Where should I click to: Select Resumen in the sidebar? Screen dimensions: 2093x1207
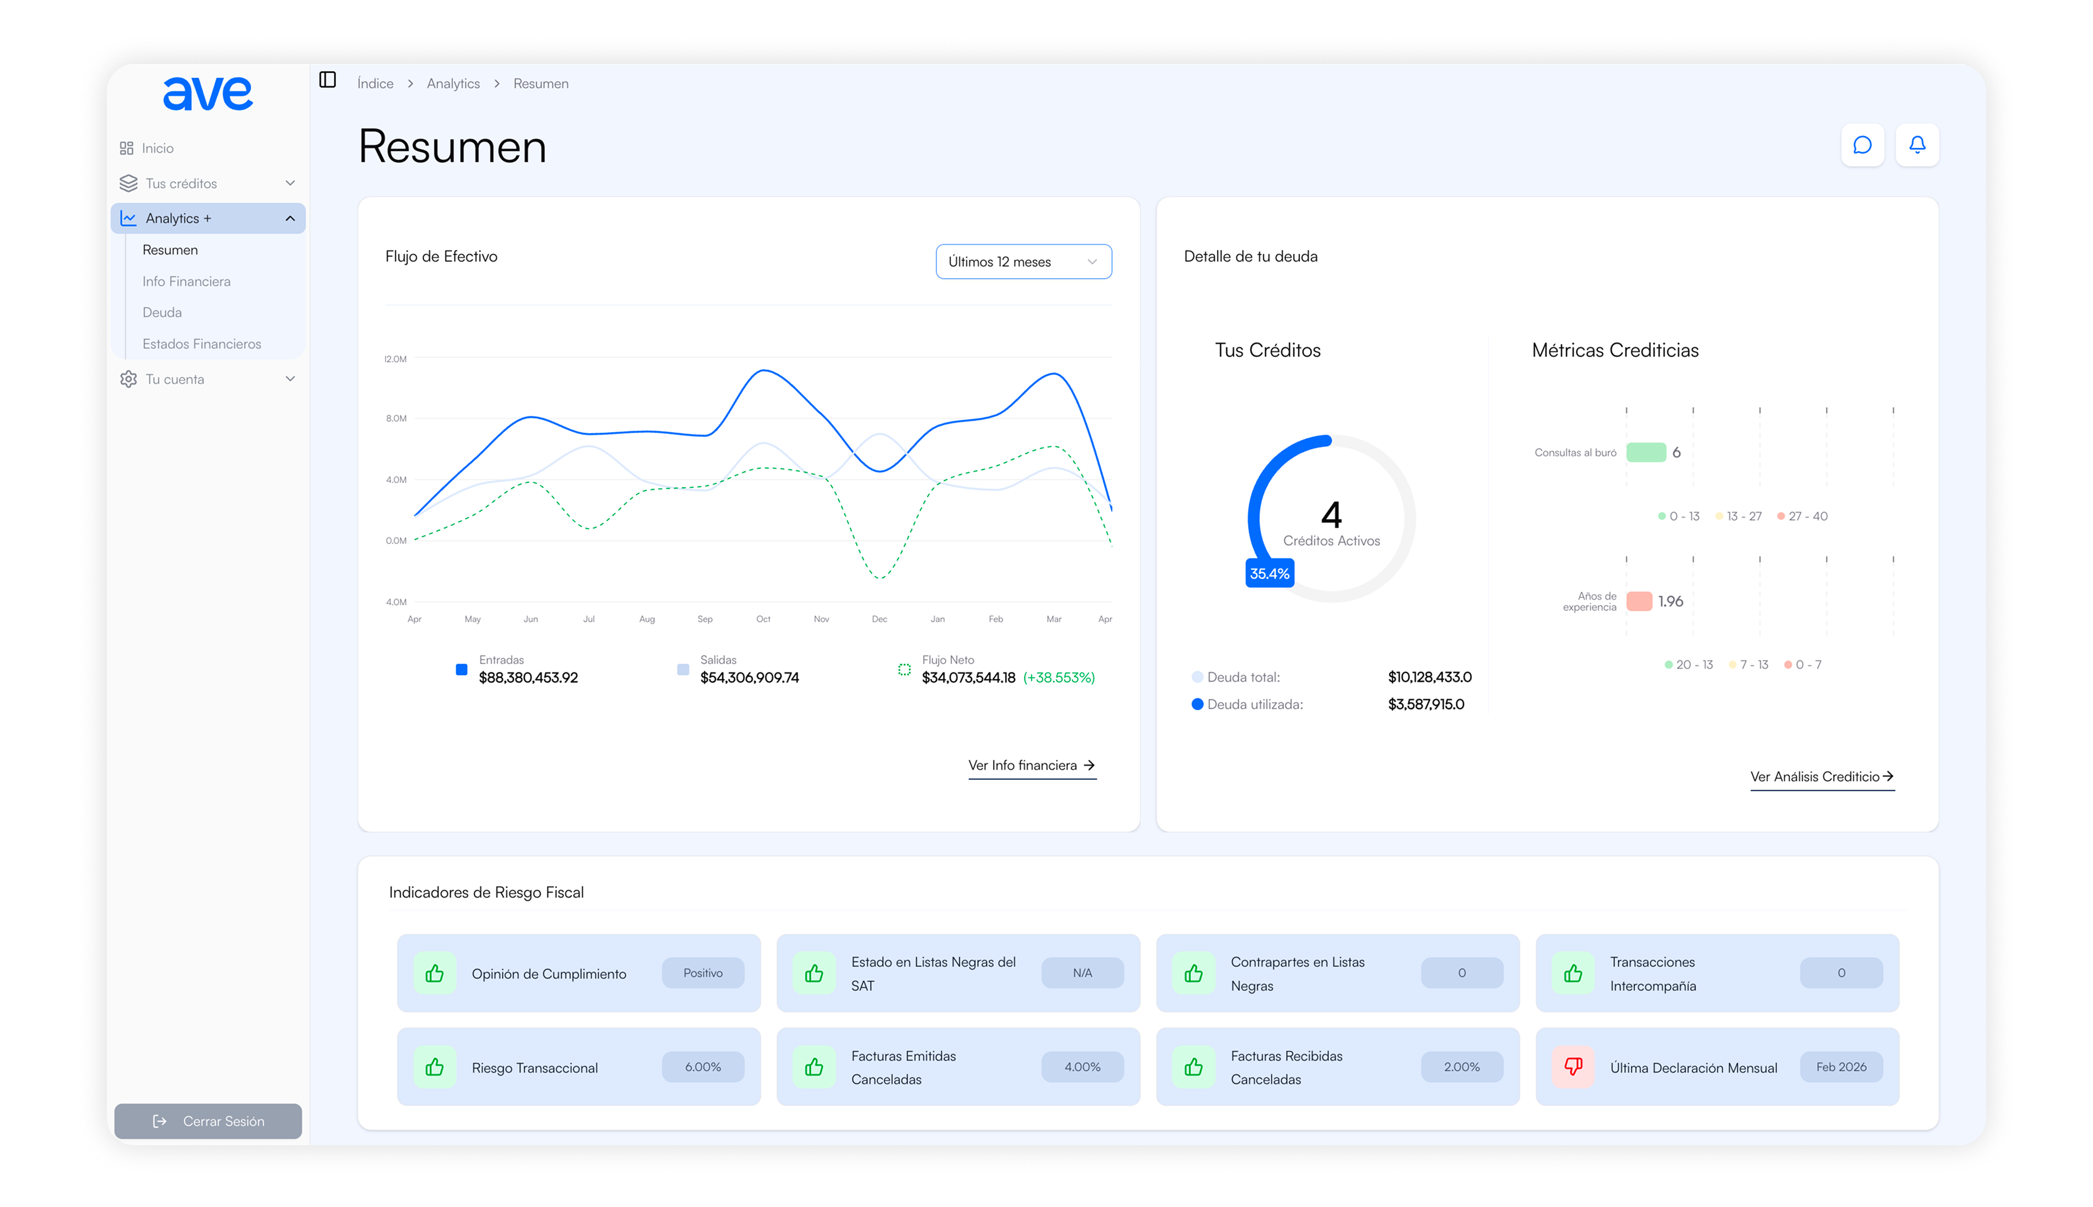click(170, 249)
